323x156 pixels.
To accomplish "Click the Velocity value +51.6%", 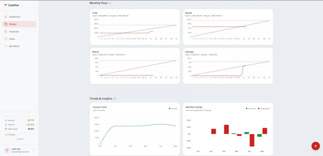I will tap(30, 124).
